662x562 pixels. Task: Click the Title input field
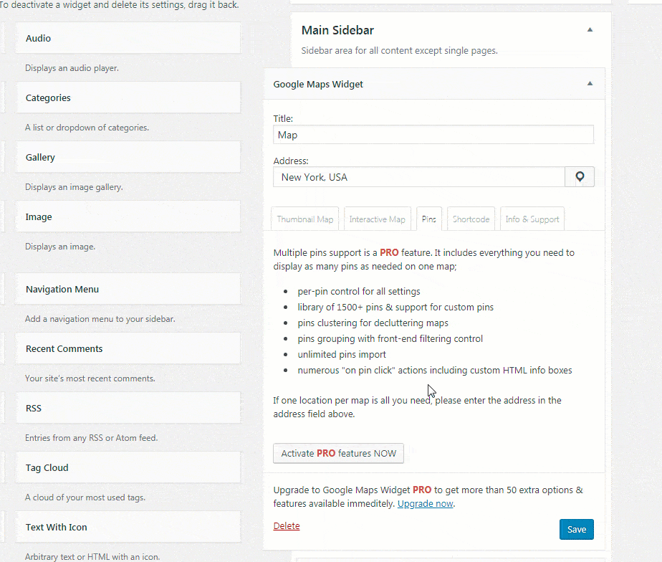point(433,135)
